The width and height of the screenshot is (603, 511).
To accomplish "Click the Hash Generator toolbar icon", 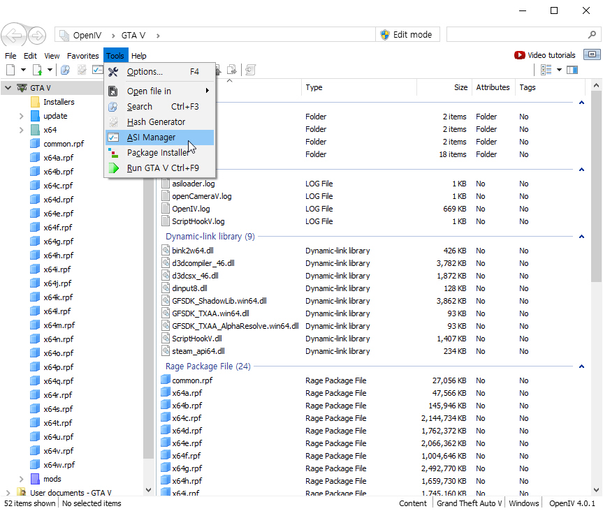I will pyautogui.click(x=82, y=70).
